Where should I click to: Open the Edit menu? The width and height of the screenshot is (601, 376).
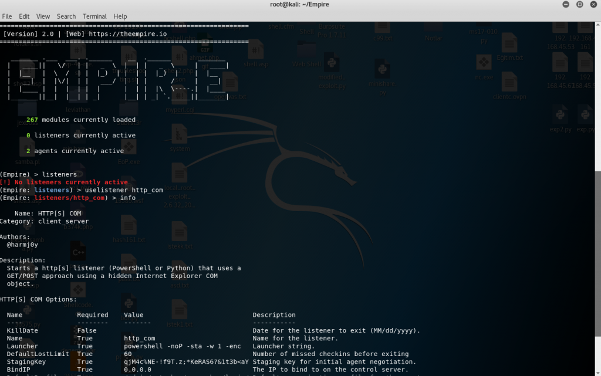24,16
